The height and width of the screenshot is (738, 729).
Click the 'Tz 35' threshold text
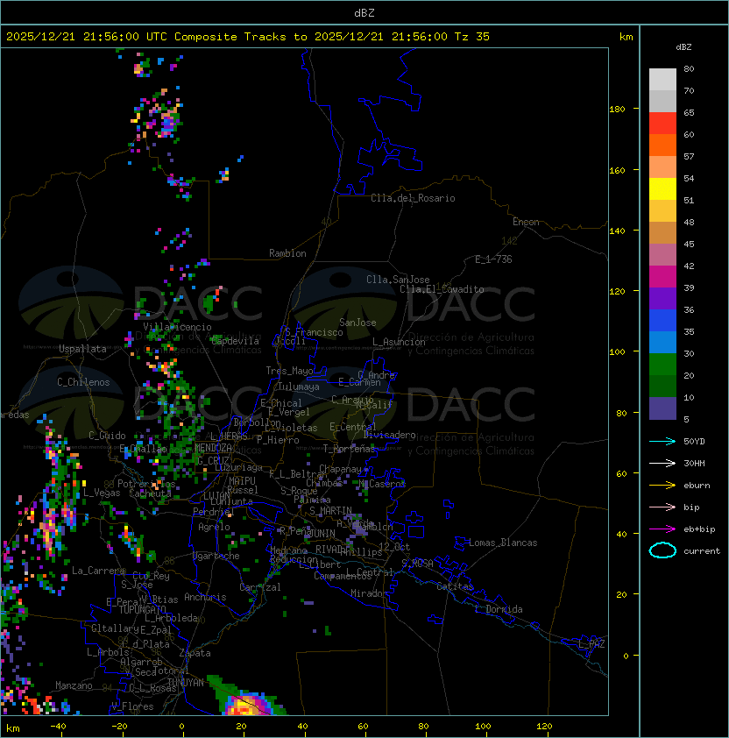point(472,37)
